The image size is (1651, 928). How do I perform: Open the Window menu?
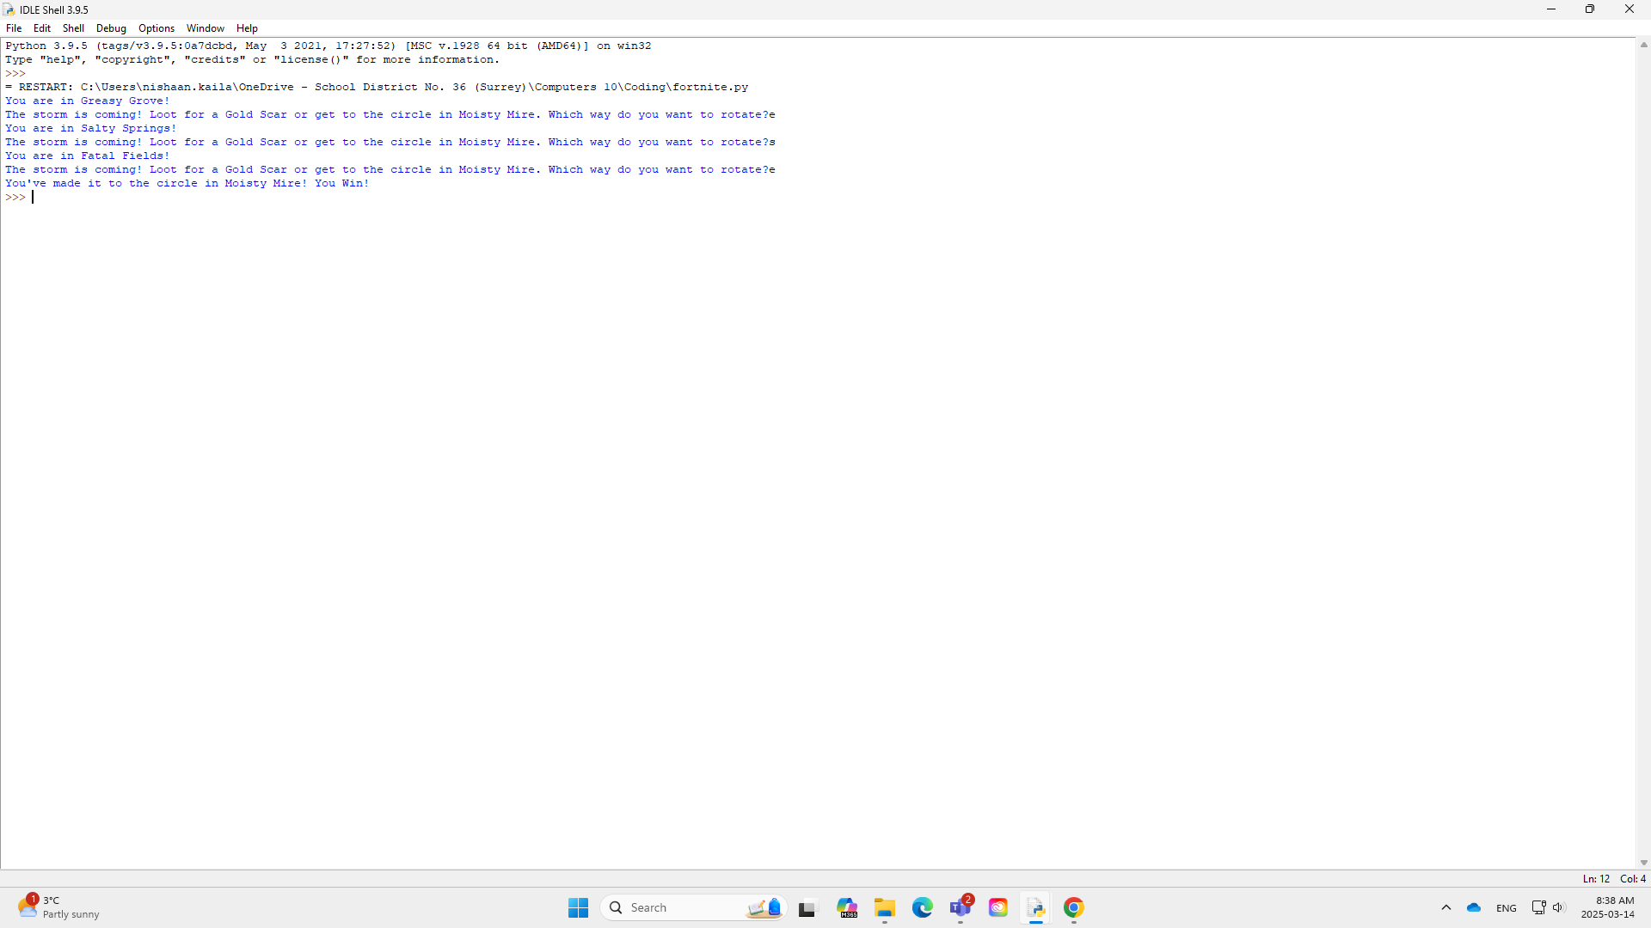pyautogui.click(x=205, y=28)
